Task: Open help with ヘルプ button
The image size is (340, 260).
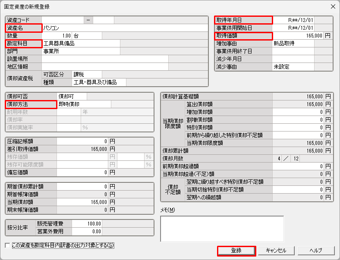Action: point(316,251)
